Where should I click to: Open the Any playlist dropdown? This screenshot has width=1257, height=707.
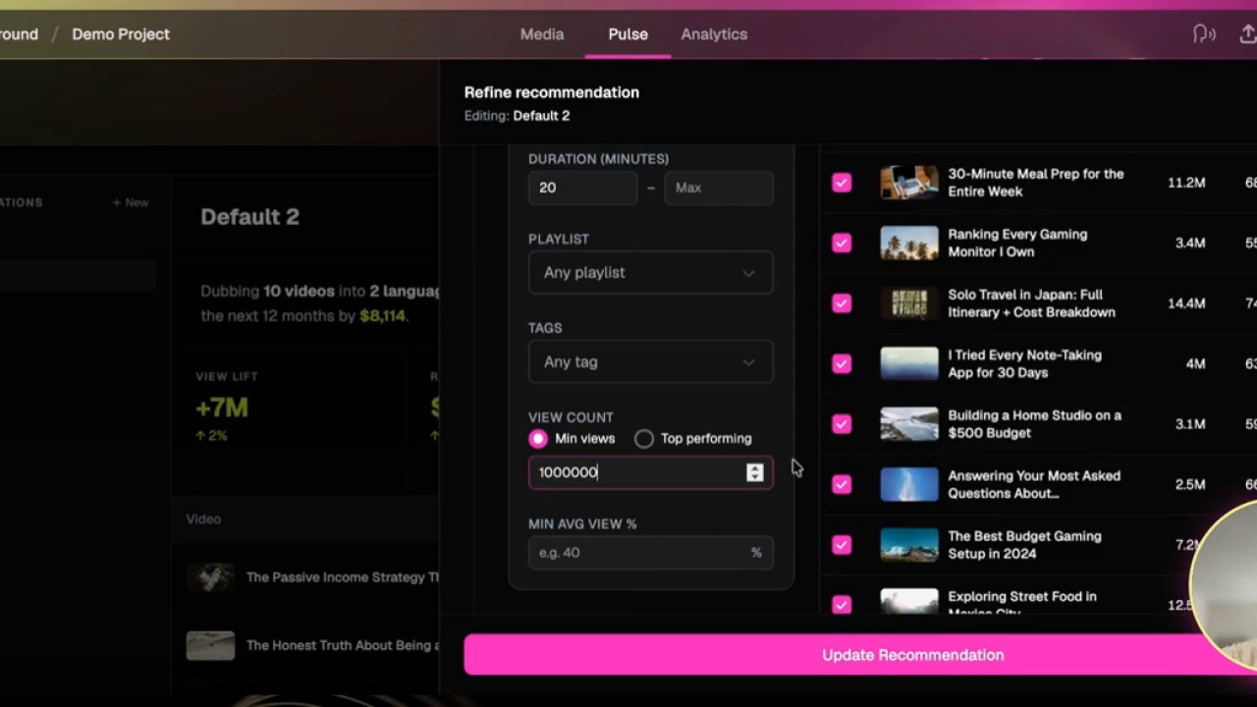pyautogui.click(x=650, y=273)
